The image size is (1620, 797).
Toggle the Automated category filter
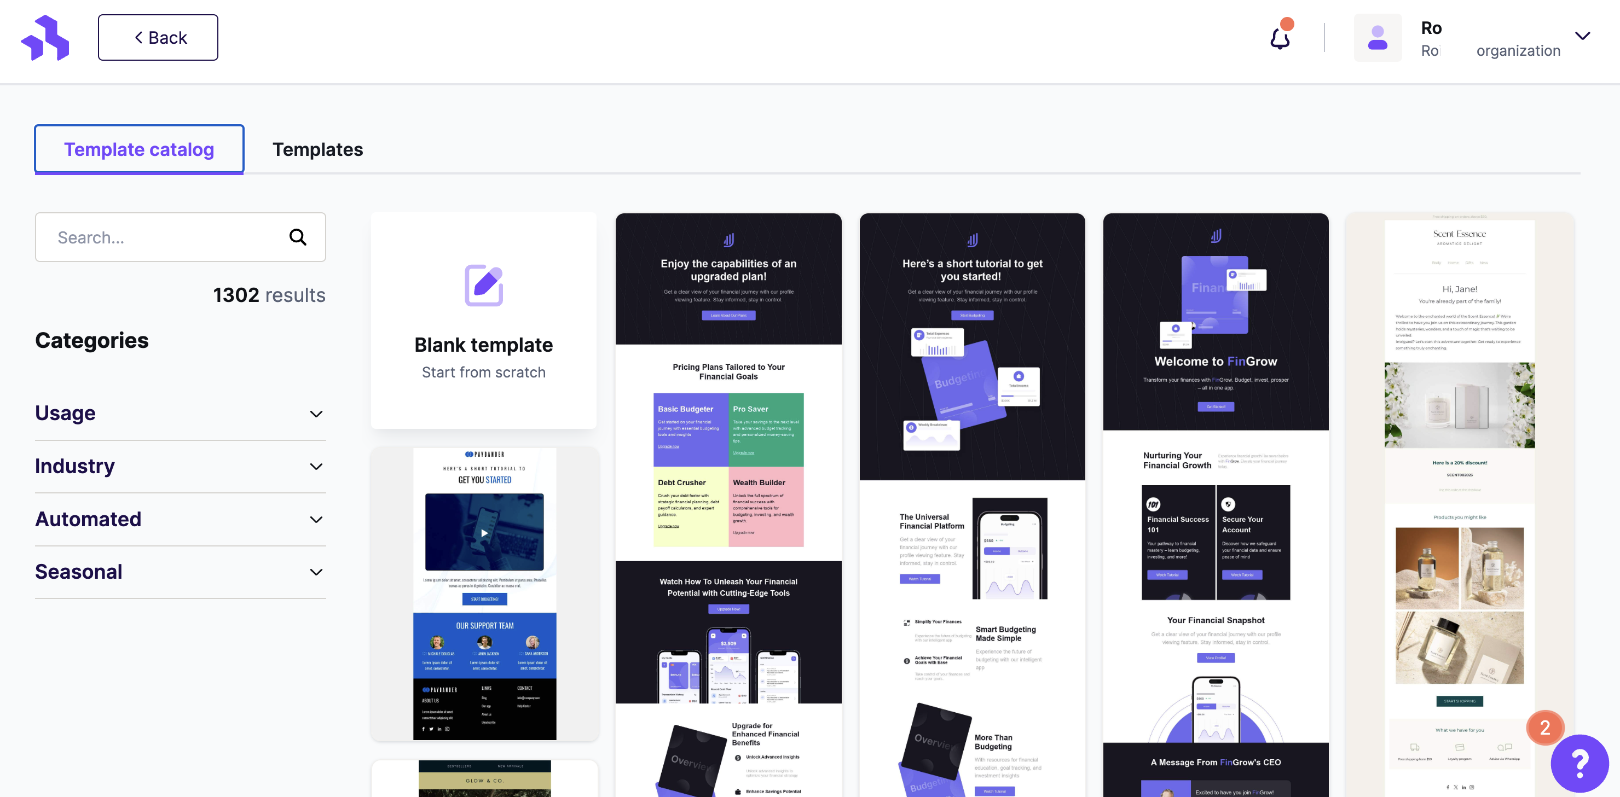[181, 519]
